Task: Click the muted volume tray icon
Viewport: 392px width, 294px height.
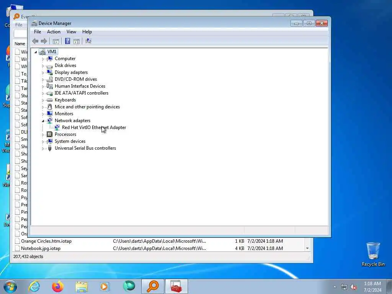Action: [x=353, y=287]
